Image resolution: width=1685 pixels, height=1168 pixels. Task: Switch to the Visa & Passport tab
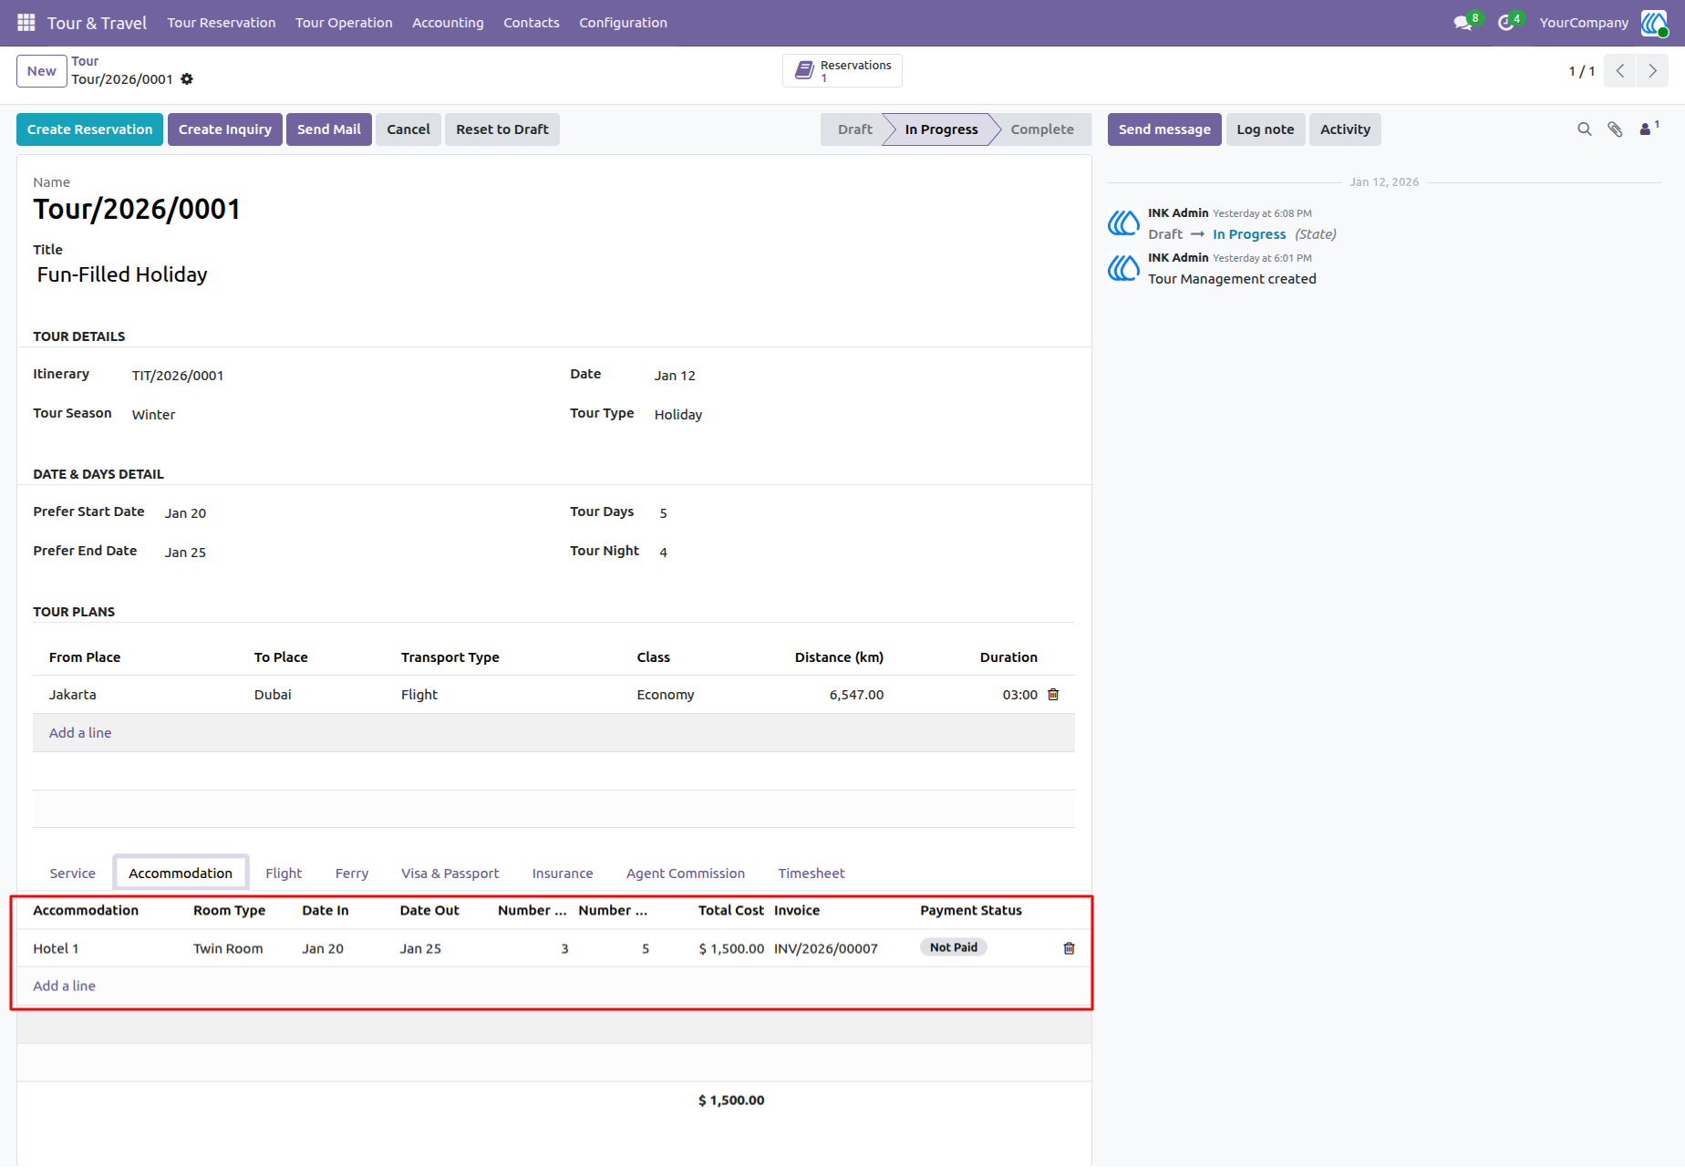450,873
